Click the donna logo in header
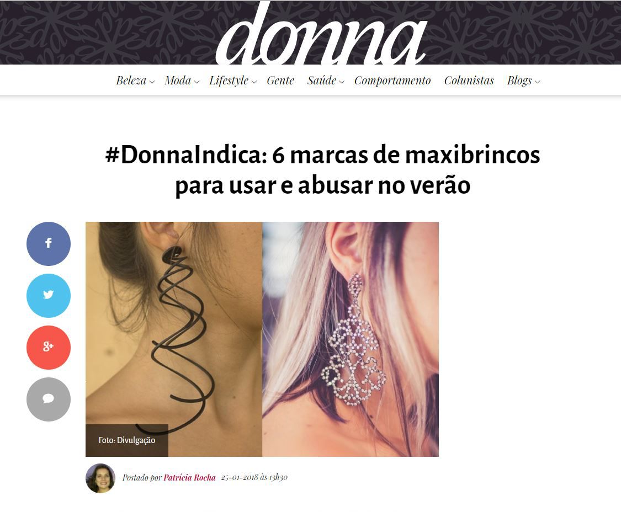Screen dimensions: 621x512 point(321,34)
